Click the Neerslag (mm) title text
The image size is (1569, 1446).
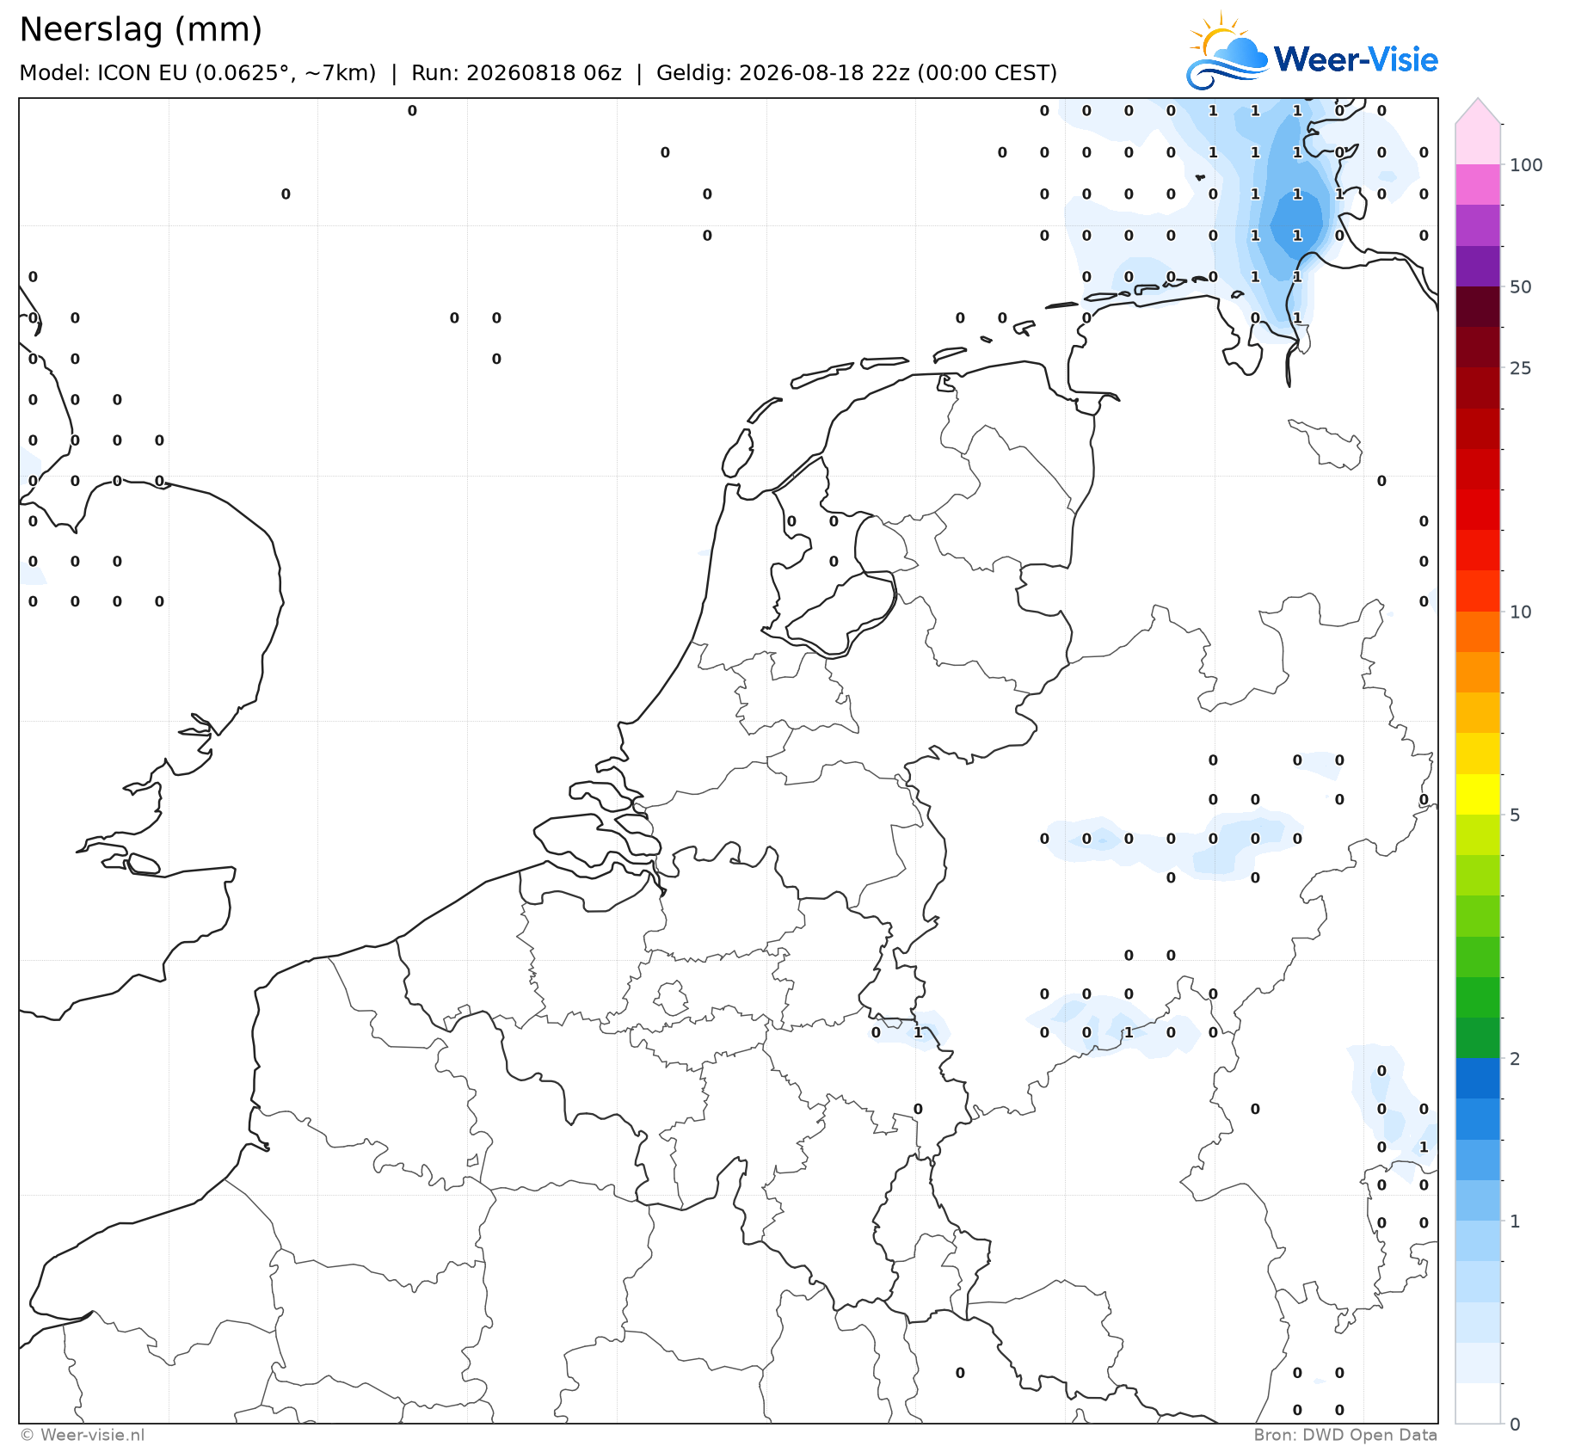140,30
